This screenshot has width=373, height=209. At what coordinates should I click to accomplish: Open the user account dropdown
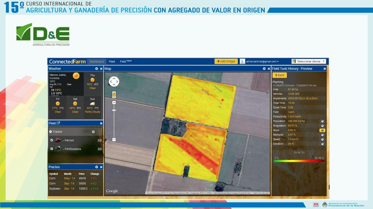pos(262,61)
